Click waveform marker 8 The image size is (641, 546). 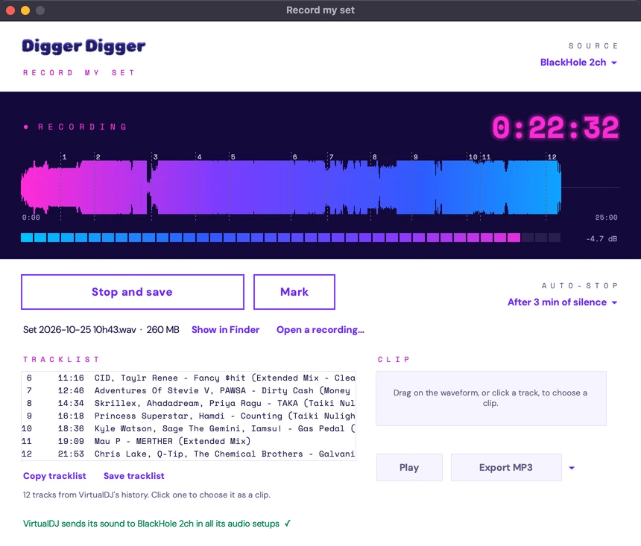coord(374,157)
